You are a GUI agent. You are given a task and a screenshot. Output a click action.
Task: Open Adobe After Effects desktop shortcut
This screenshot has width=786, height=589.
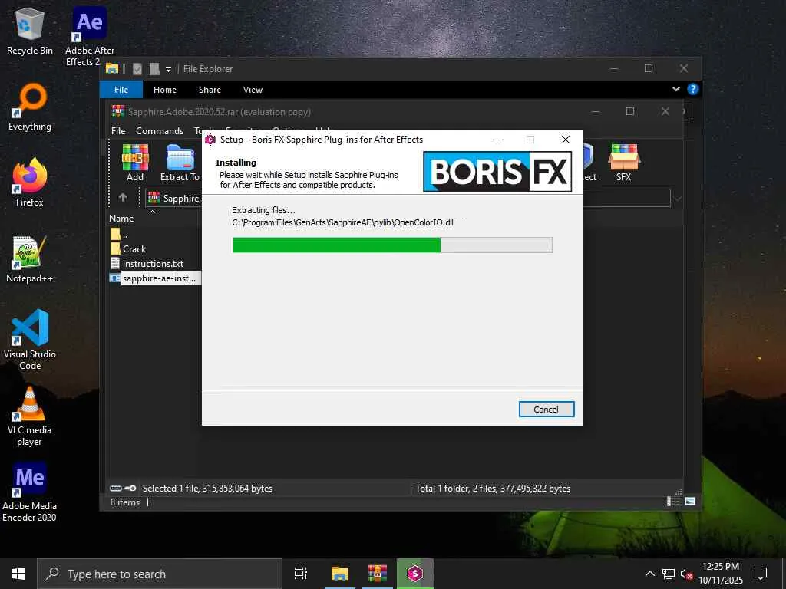click(x=90, y=37)
